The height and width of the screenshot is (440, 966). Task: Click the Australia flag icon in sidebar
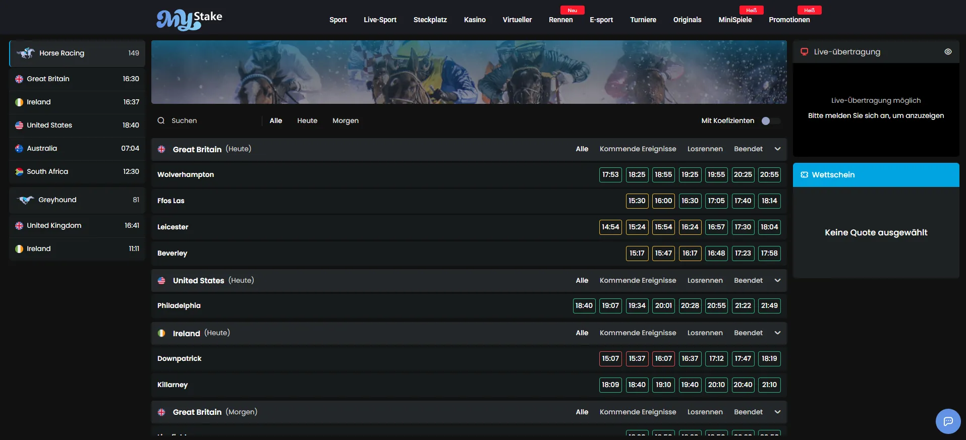(19, 148)
